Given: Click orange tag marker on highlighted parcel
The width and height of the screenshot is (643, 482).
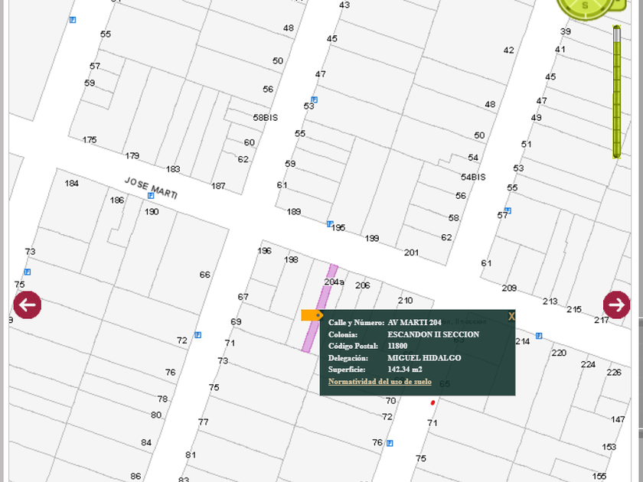Looking at the screenshot, I should tap(312, 315).
